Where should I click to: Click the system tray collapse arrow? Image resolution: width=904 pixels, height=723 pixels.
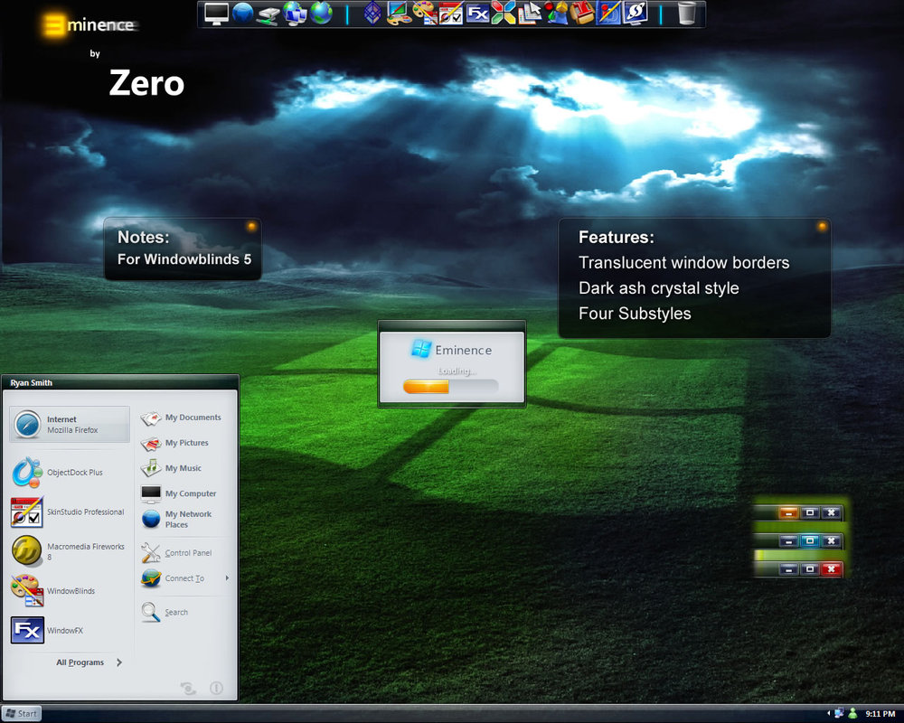[x=829, y=713]
